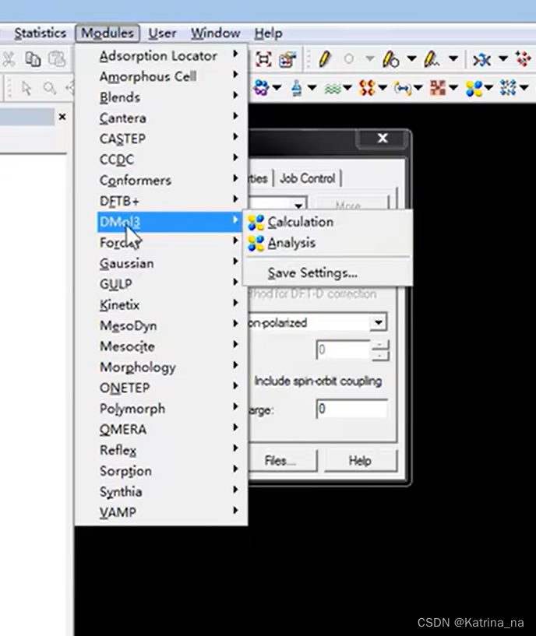Click the red checkered-squares module icon

tap(438, 88)
